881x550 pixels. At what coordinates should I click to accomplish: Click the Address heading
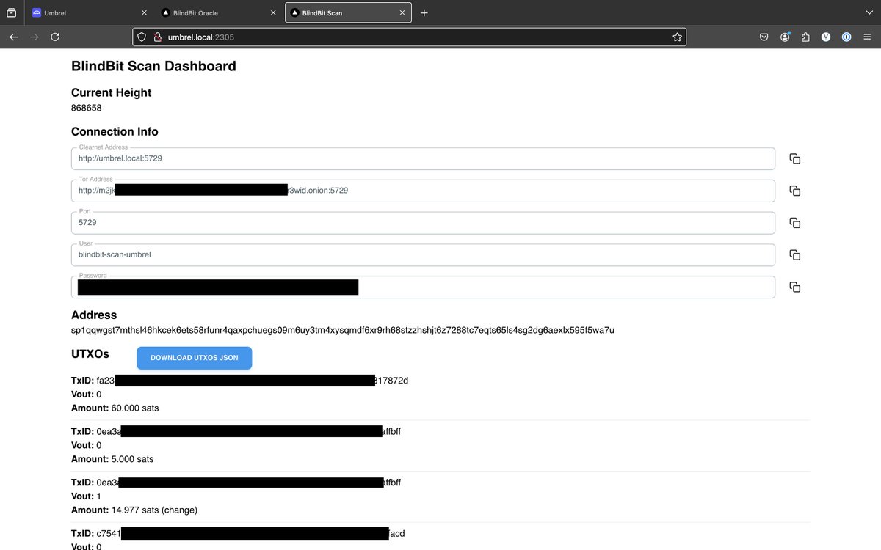94,315
